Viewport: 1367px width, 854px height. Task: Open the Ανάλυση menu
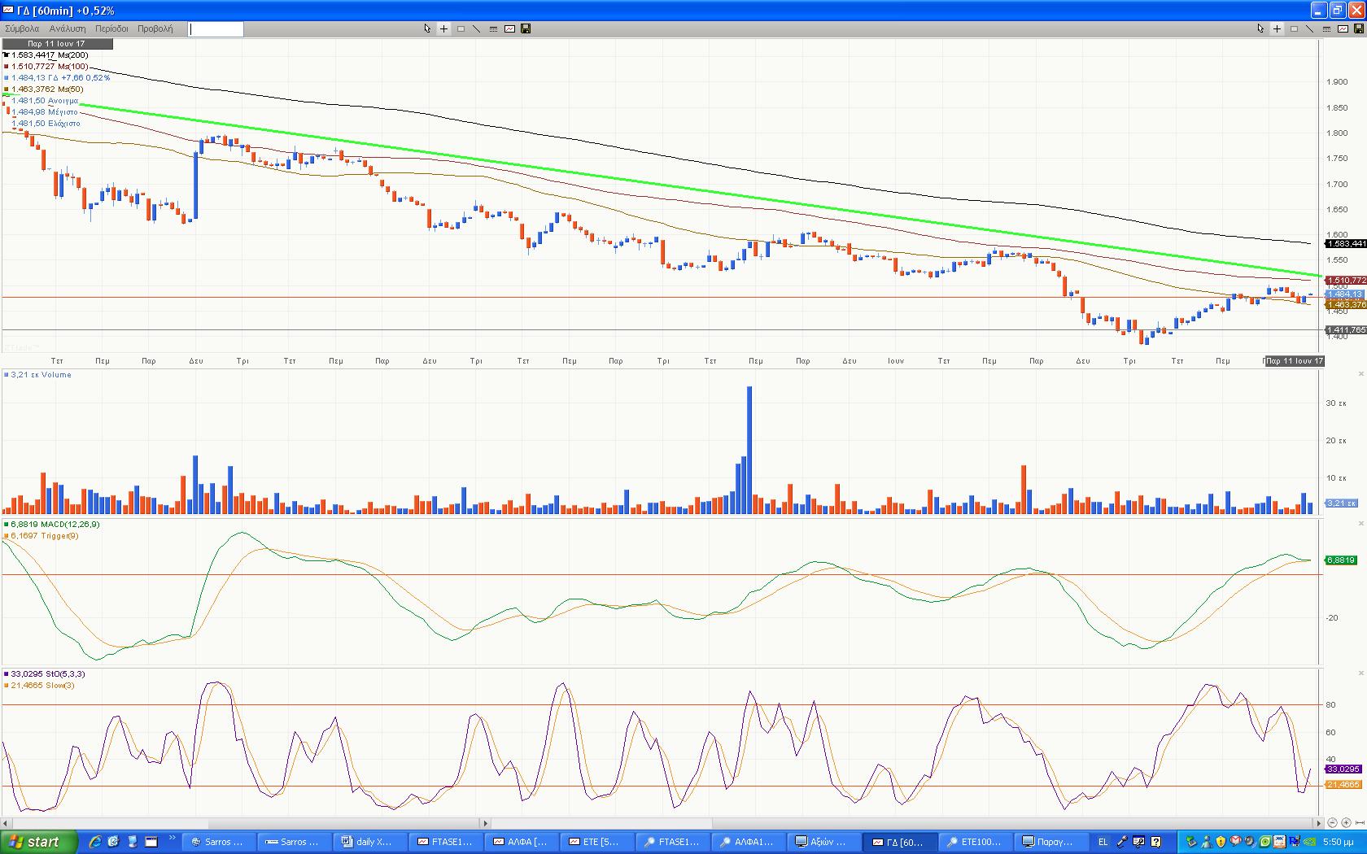click(68, 28)
